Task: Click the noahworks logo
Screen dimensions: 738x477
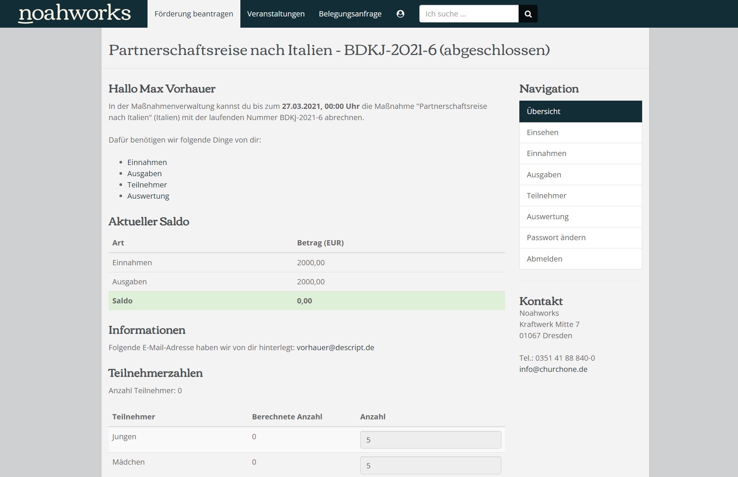Action: click(x=73, y=14)
